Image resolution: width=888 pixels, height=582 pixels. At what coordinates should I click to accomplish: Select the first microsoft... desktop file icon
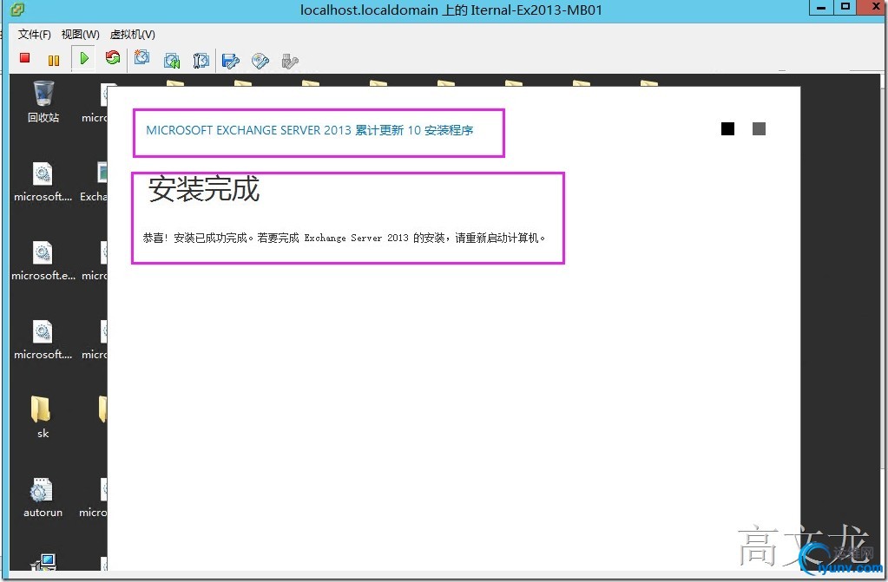tap(43, 181)
